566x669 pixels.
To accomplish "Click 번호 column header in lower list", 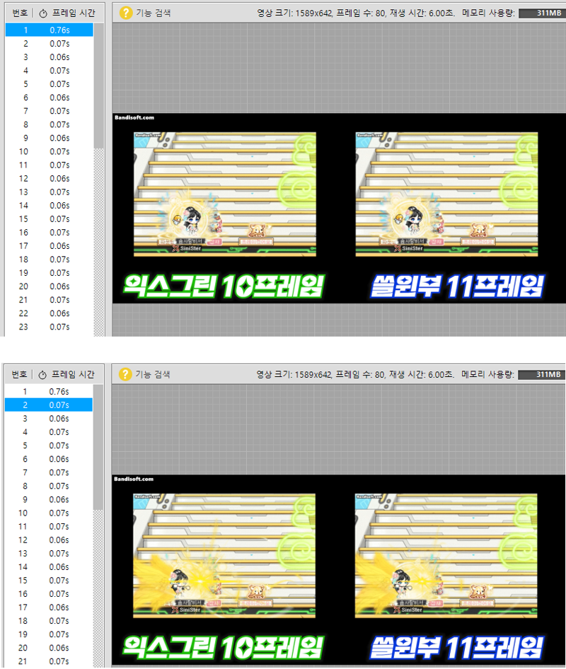I will tap(19, 375).
